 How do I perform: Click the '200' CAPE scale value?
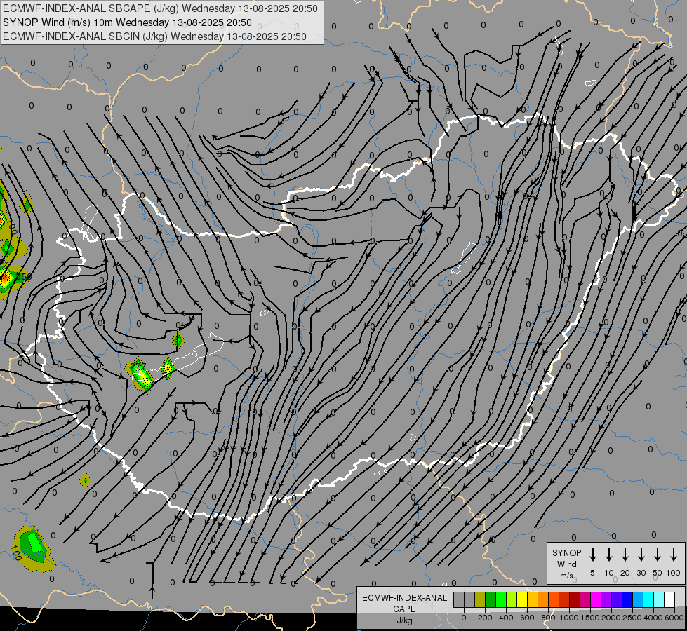pos(485,618)
